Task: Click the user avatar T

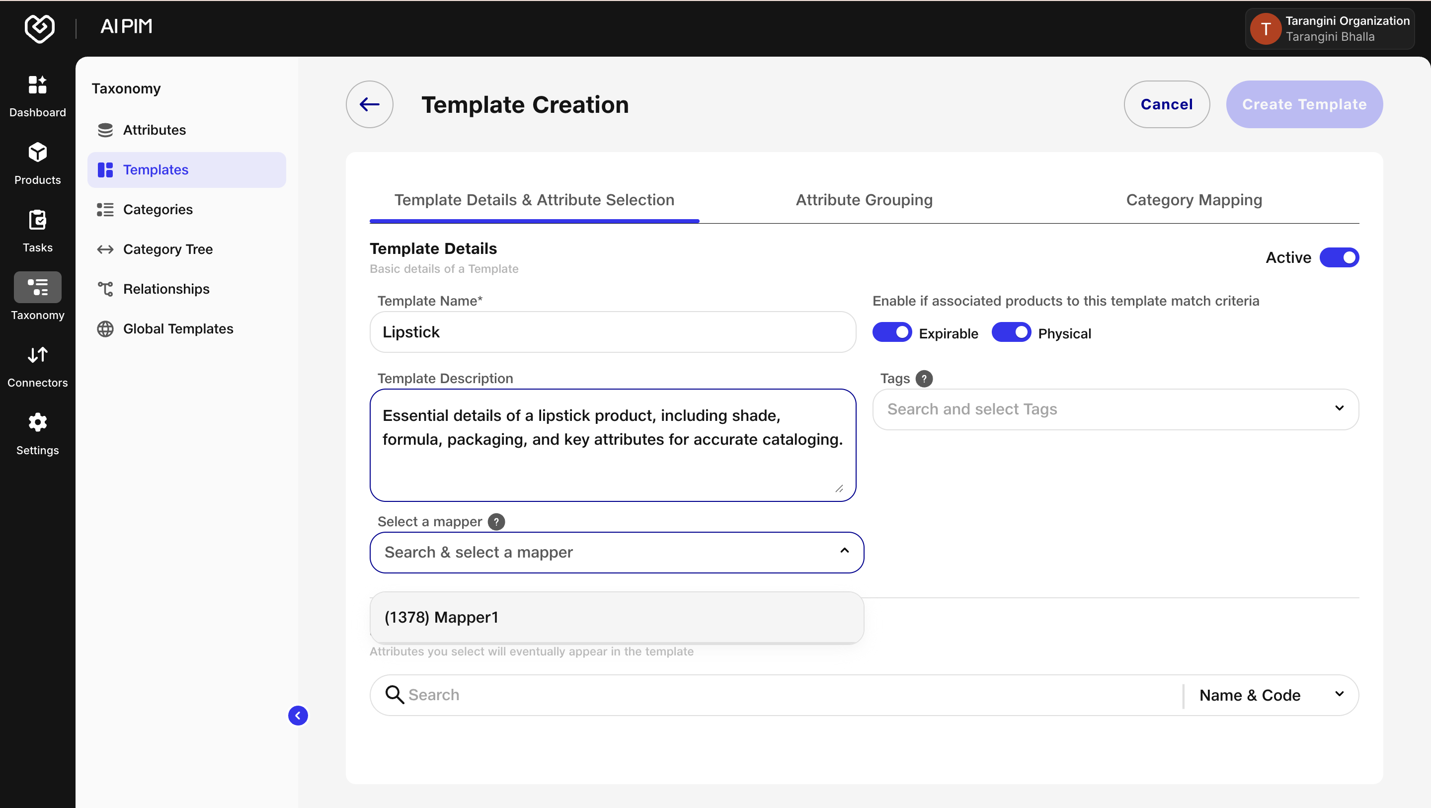Action: click(1266, 29)
